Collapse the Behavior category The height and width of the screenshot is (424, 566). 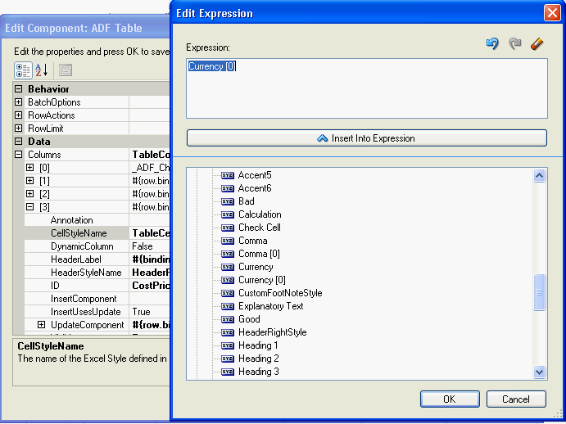click(18, 88)
